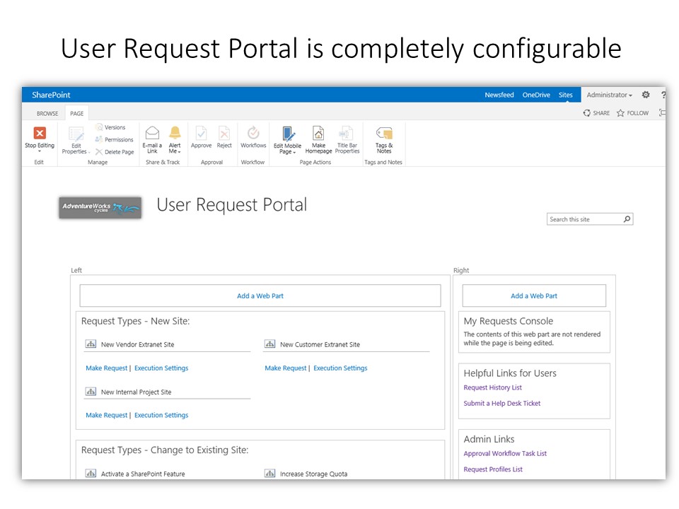
Task: Expand the Stop Editing dropdown arrow
Action: click(40, 151)
